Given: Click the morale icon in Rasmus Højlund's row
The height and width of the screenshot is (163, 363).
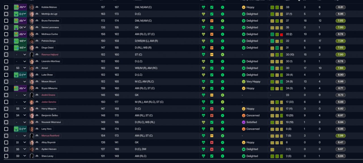Looking at the screenshot, I should coord(222,54).
